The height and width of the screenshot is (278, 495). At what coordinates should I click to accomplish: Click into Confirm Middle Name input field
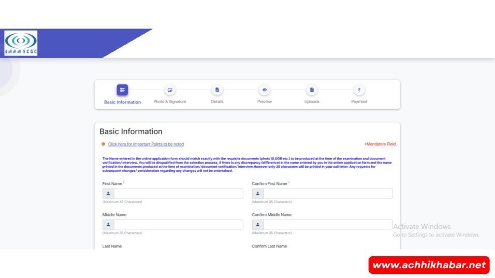pos(328,225)
